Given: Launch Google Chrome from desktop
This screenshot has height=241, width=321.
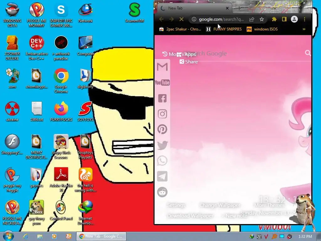Looking at the screenshot, I should tap(61, 81).
